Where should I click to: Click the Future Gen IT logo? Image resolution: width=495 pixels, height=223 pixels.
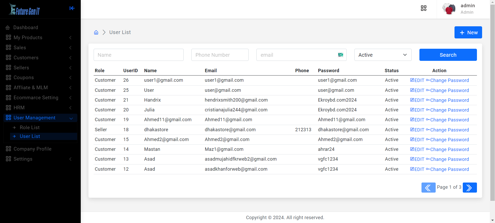coord(25,9)
